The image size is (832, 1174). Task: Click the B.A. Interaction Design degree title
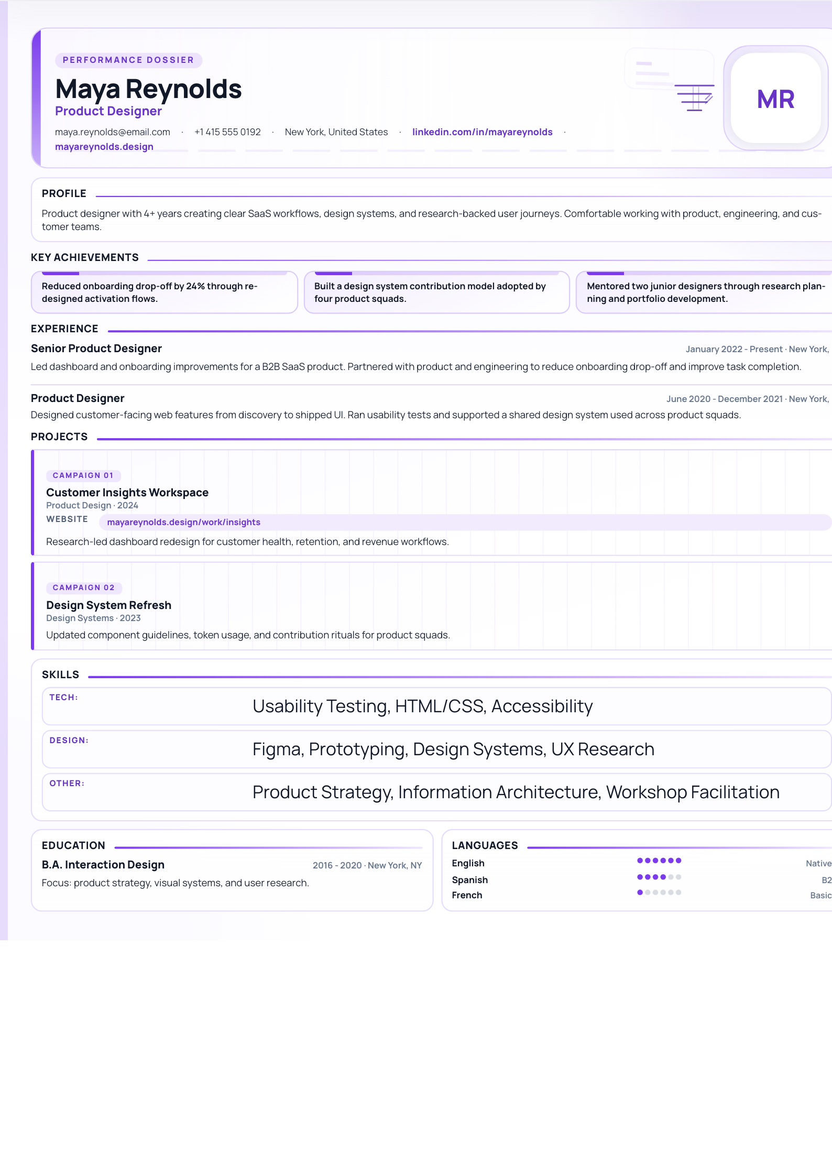coord(103,865)
